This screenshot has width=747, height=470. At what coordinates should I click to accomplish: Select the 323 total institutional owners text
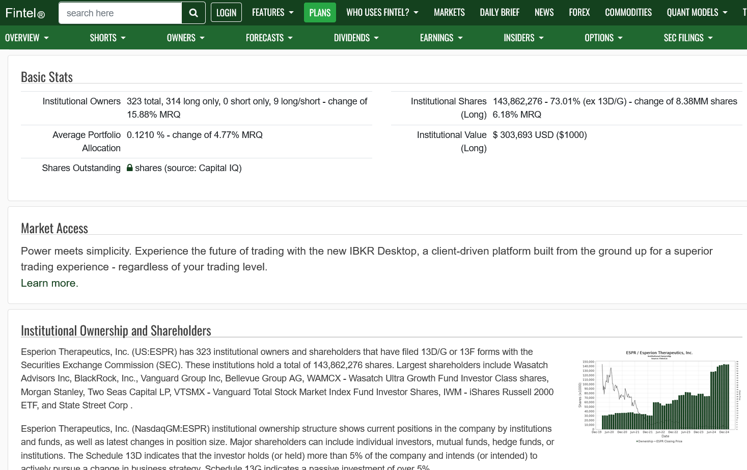pos(144,101)
